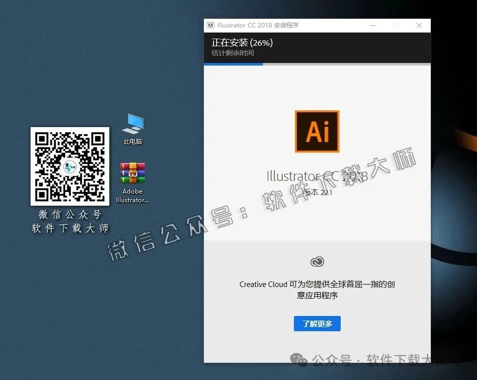Viewport: 477px width, 380px height.
Task: Click the 版本 22.1 version text
Action: point(318,193)
